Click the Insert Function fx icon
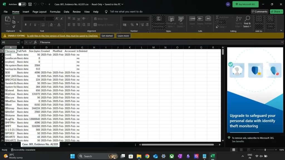The image size is (285, 160). pos(35,42)
